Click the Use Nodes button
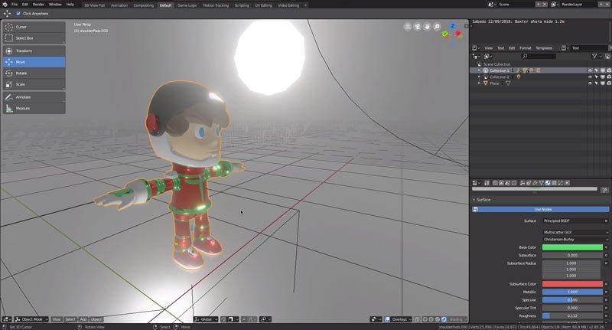 pyautogui.click(x=541, y=209)
